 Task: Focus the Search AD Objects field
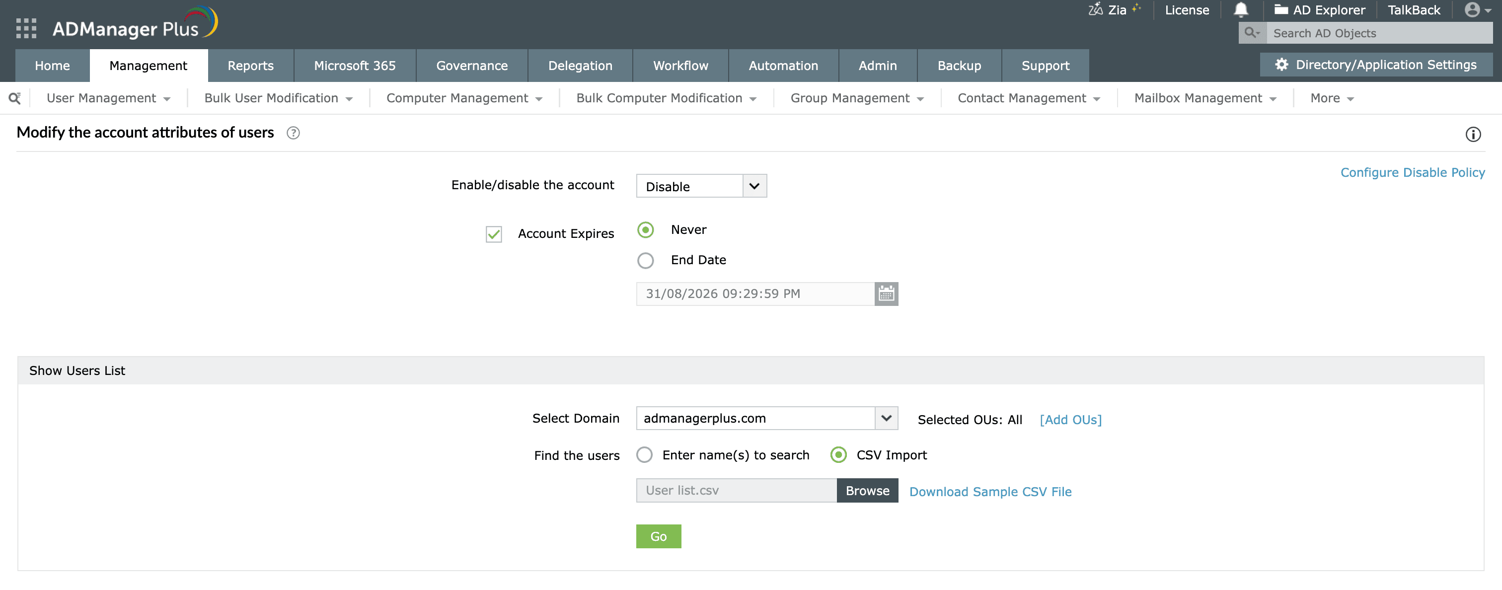(1379, 33)
